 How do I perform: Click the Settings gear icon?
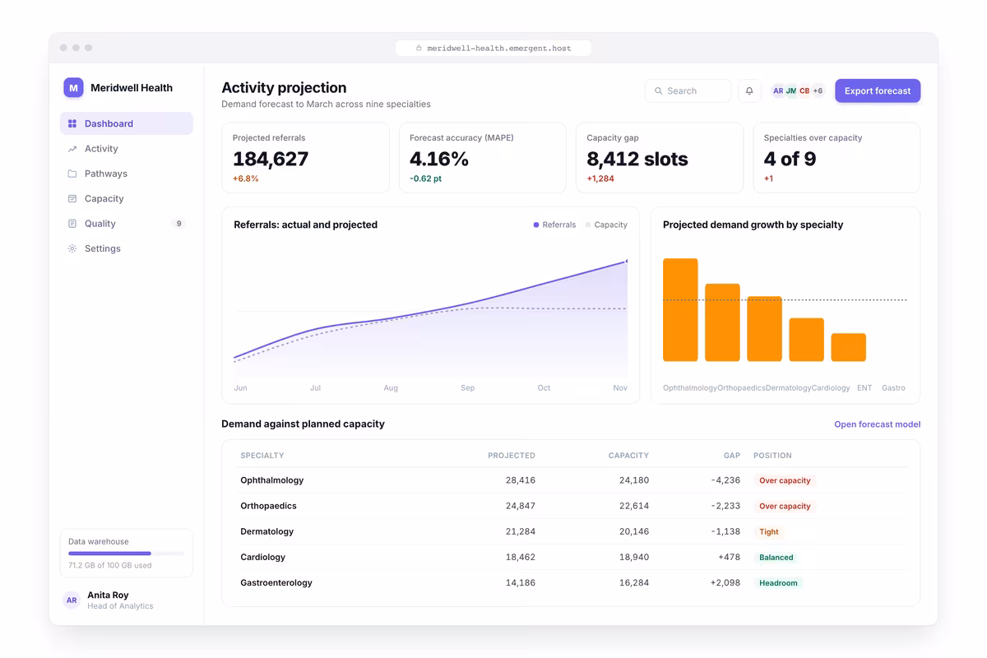[x=72, y=248]
